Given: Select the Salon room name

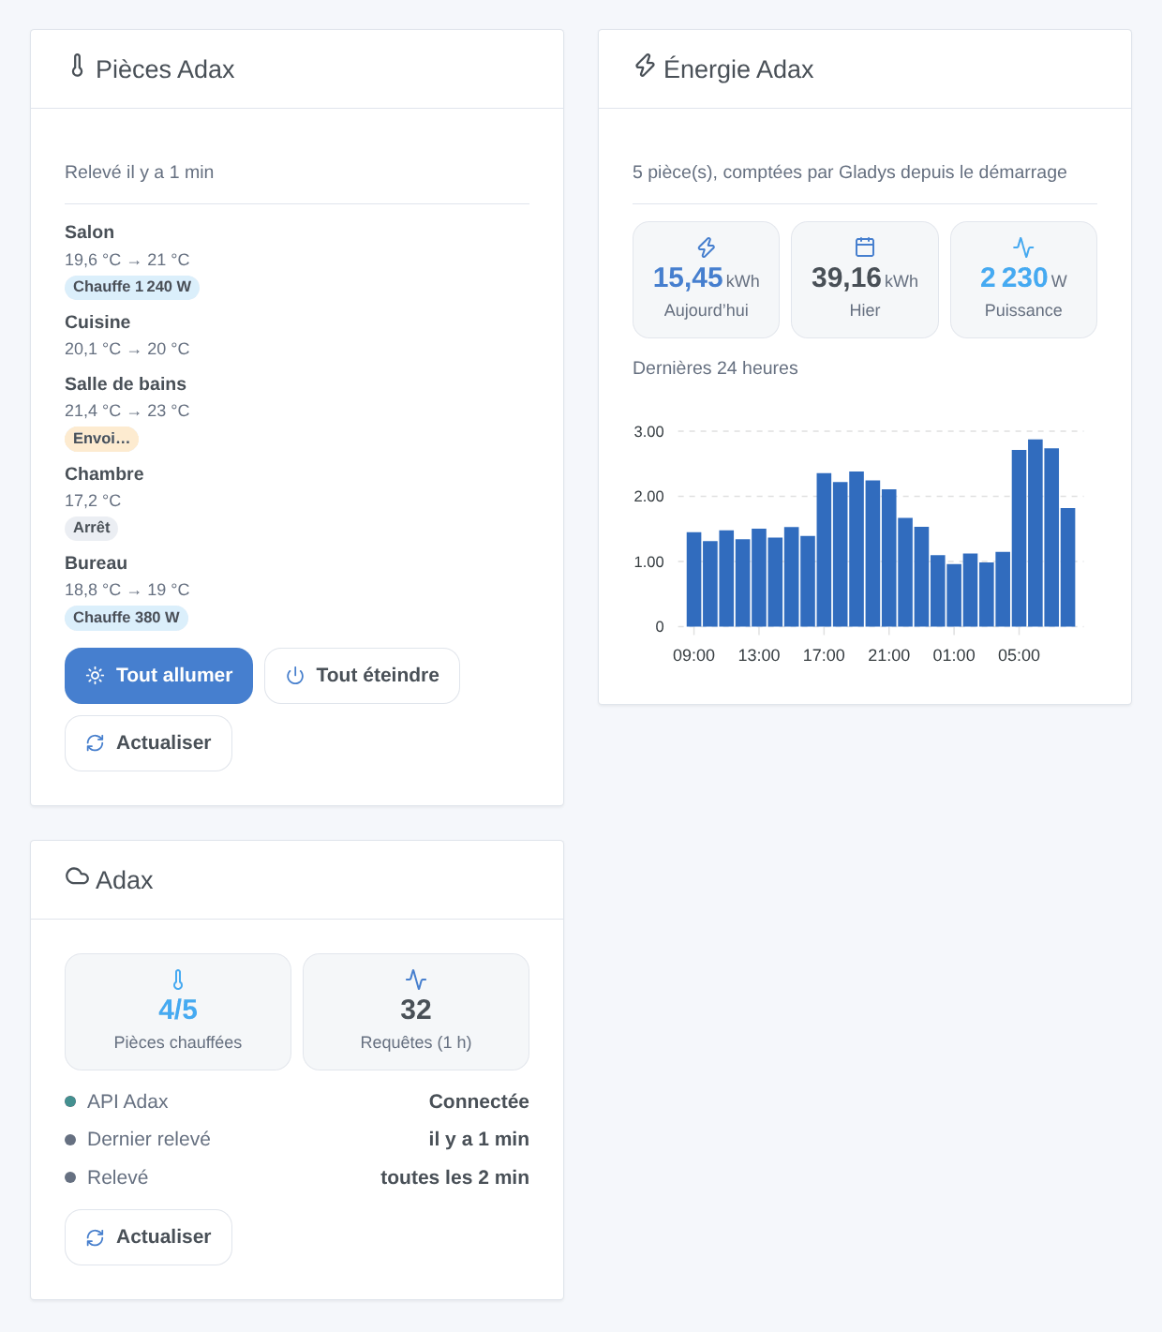Looking at the screenshot, I should [x=89, y=232].
